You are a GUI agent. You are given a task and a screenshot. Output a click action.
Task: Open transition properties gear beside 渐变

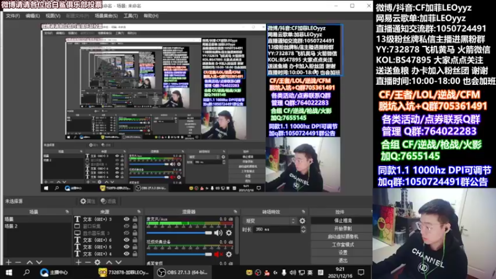[x=303, y=221]
